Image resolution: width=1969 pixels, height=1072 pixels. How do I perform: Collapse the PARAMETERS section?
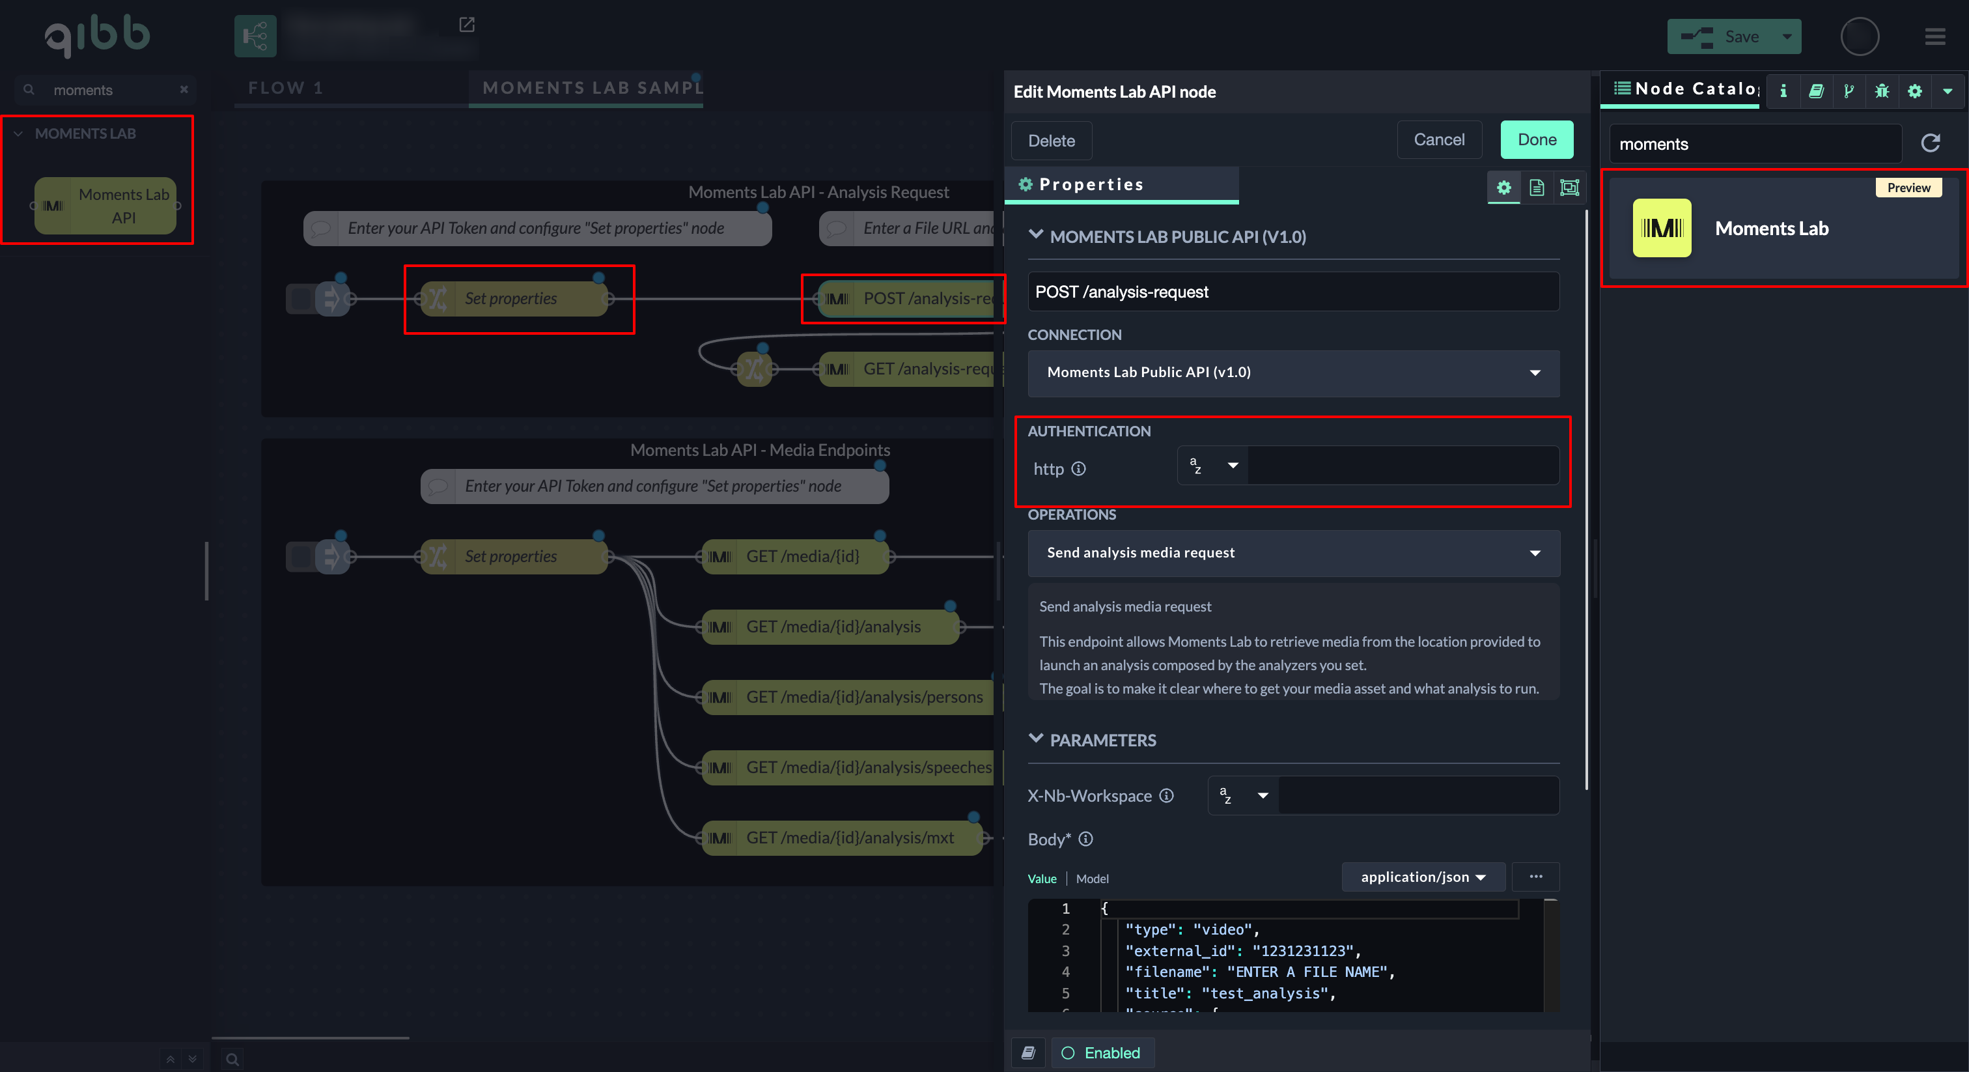coord(1036,739)
